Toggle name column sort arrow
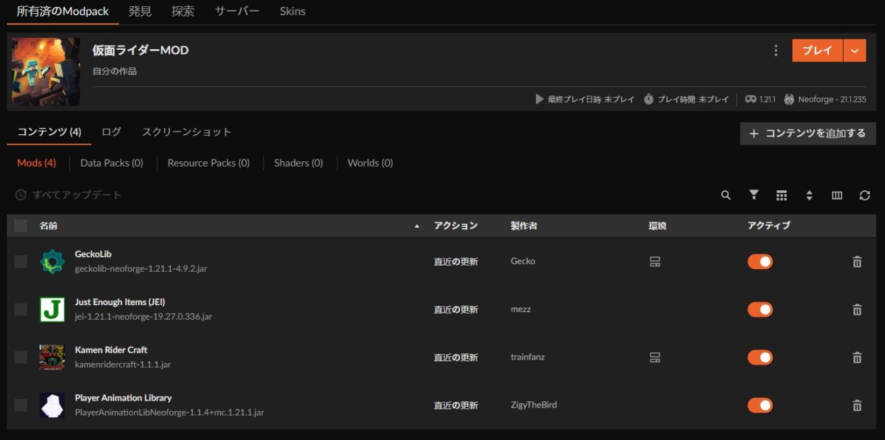885x440 pixels. click(416, 226)
